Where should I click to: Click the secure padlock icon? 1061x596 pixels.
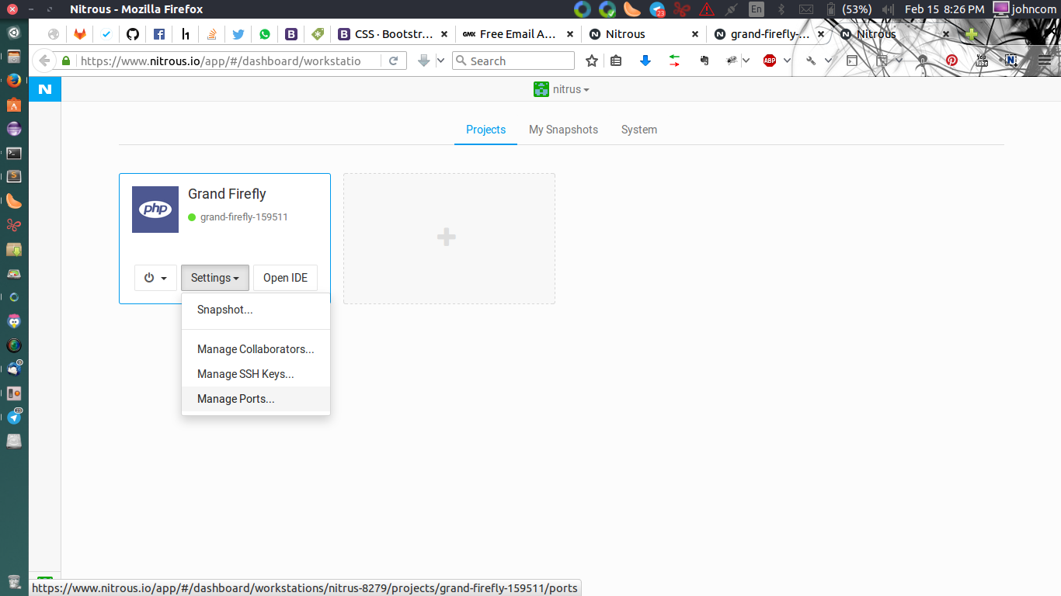67,61
